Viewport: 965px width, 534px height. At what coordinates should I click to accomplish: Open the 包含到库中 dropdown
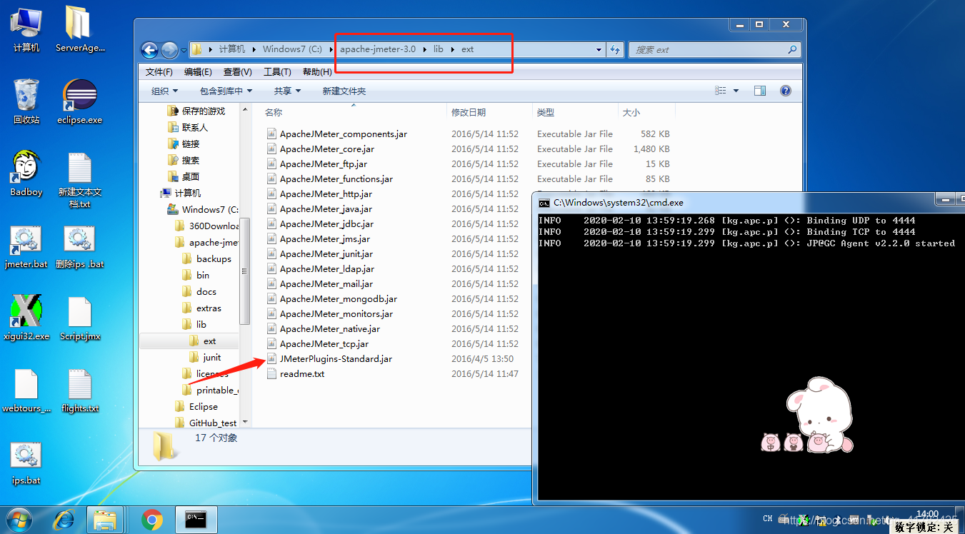coord(226,91)
